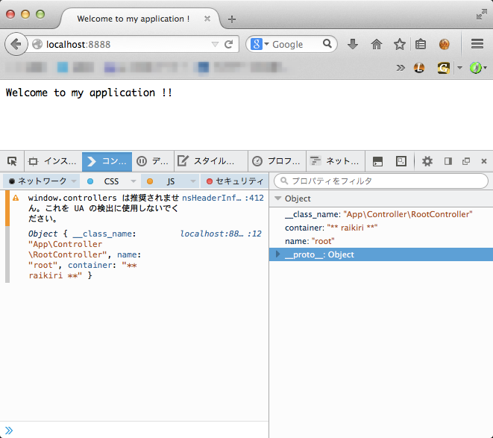Select the __class_name property row
493x438 pixels.
pyautogui.click(x=381, y=214)
